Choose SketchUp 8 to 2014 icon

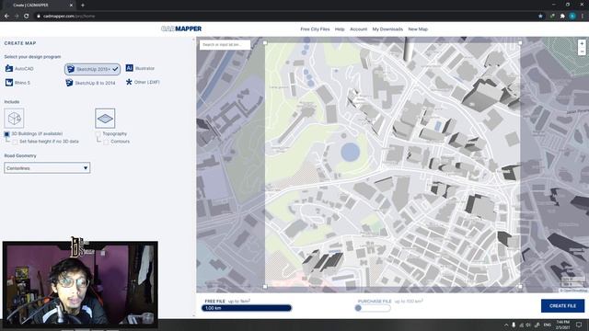click(69, 83)
